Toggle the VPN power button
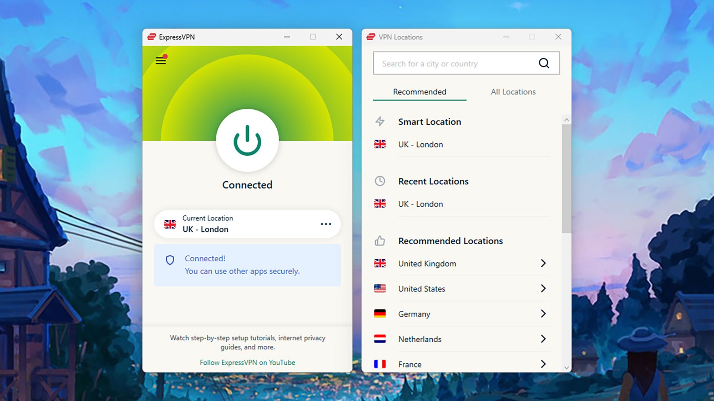Screen dimensions: 714x401 point(247,140)
